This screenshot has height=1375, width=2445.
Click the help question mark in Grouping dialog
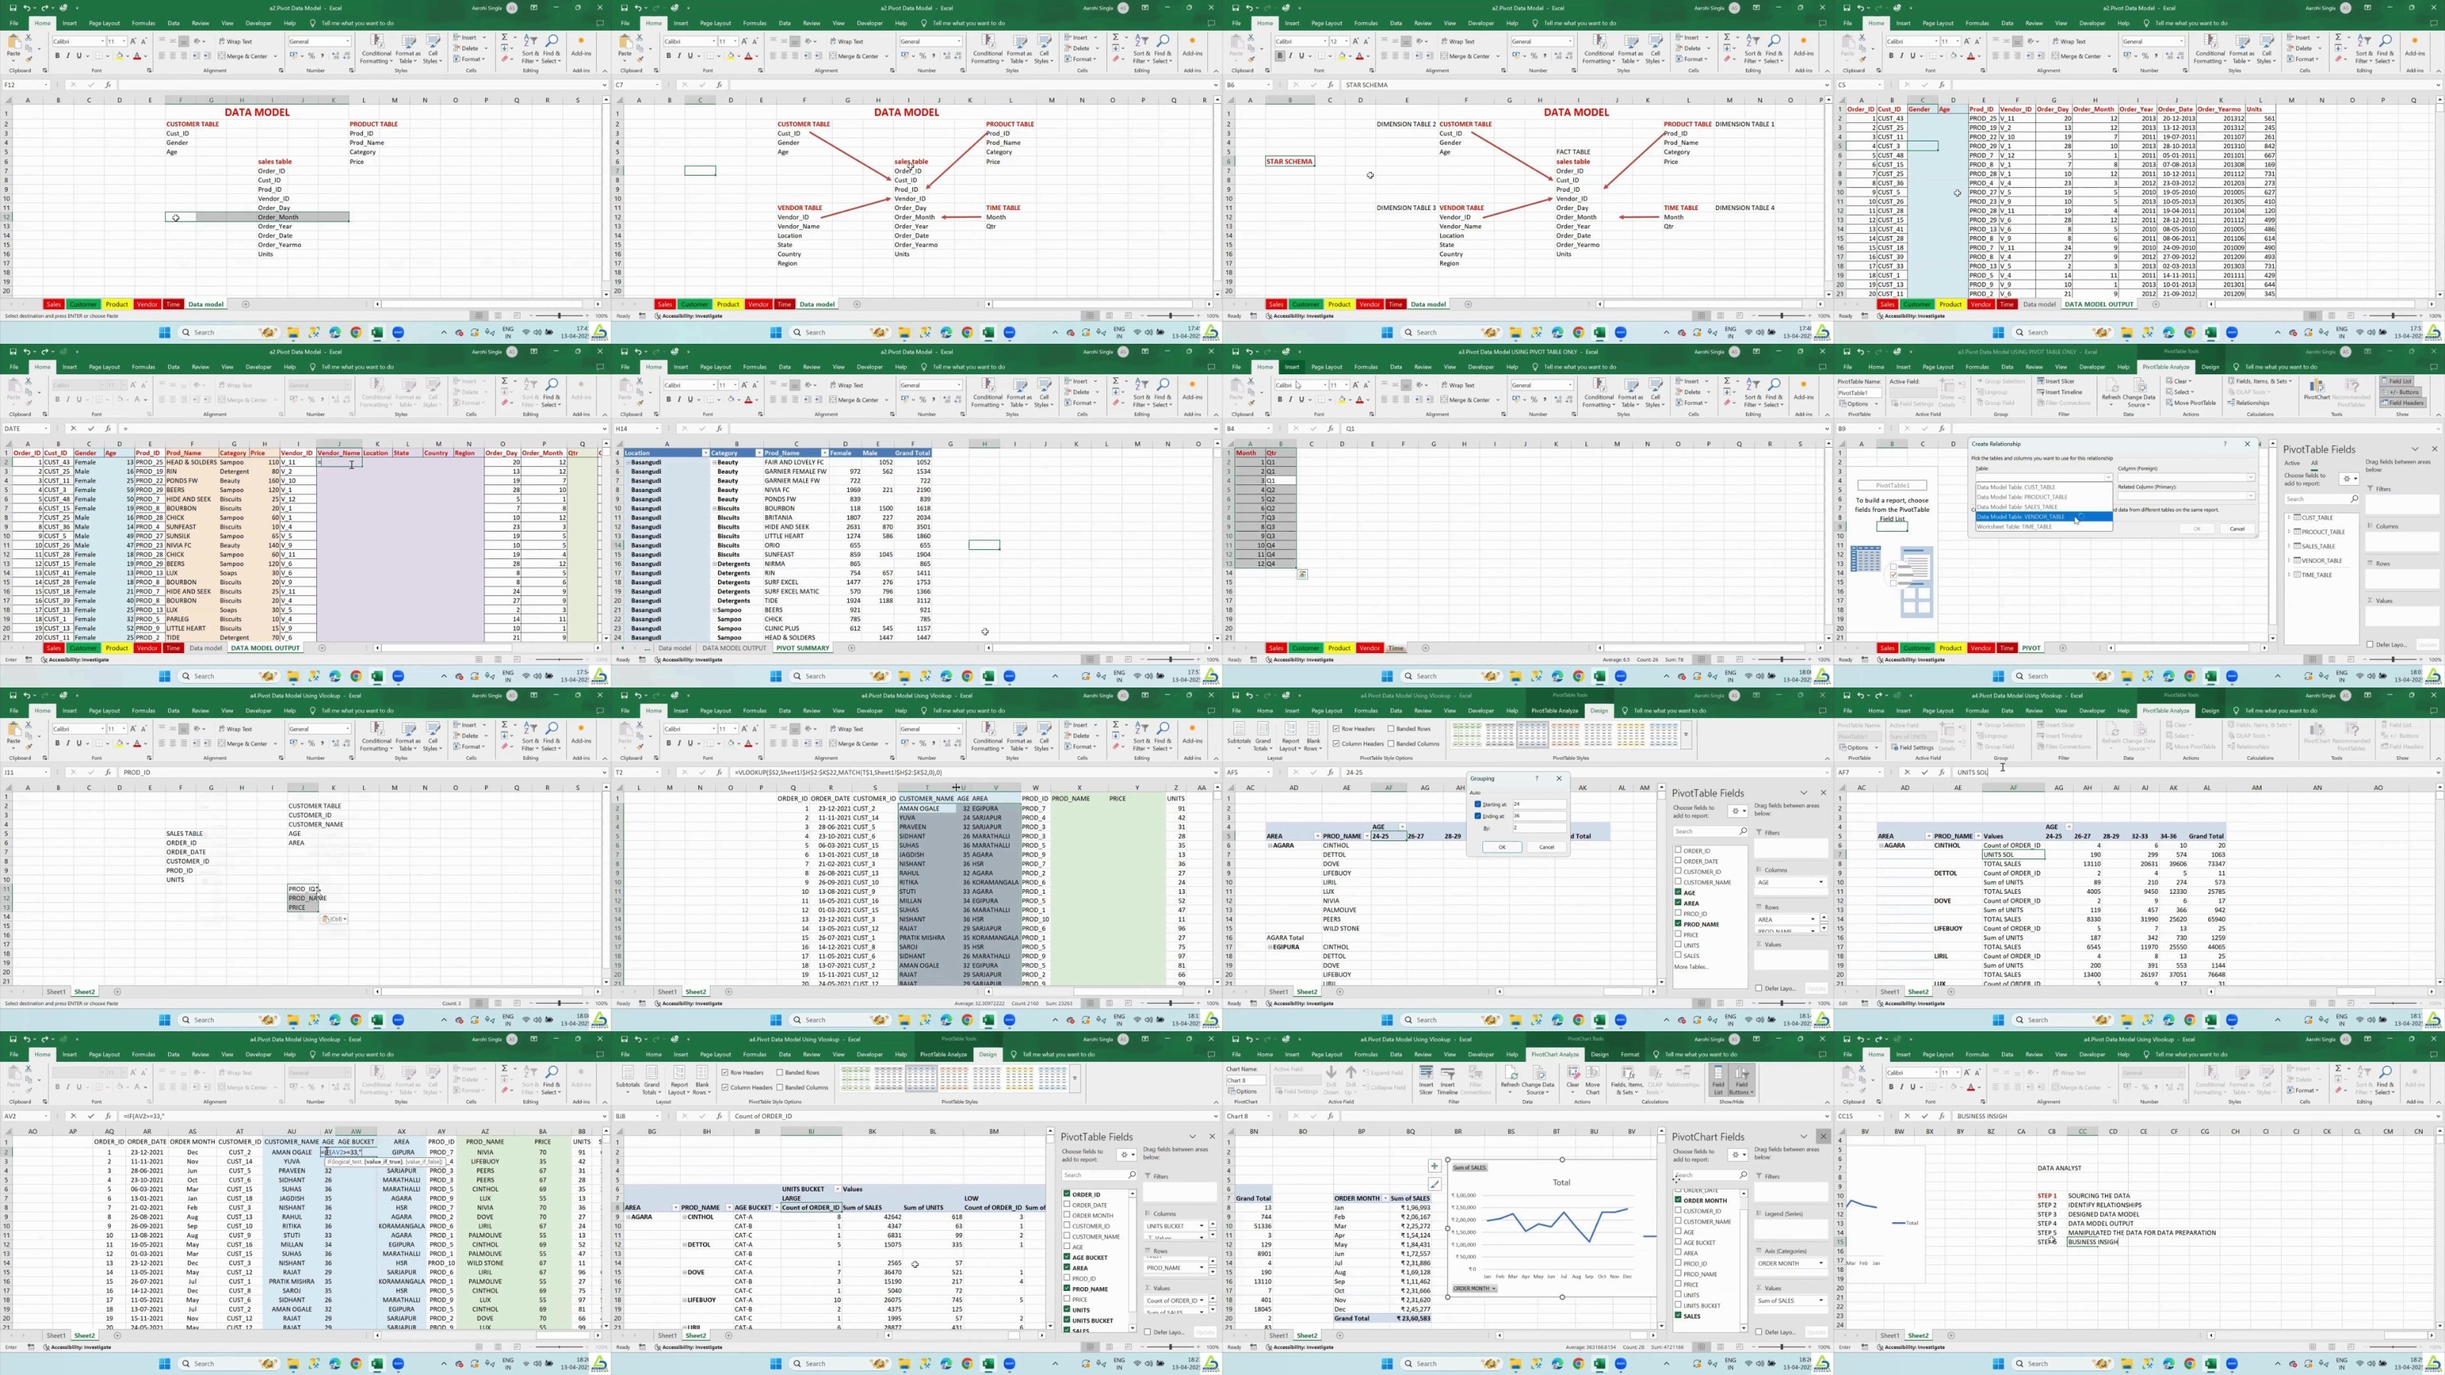click(x=1537, y=779)
